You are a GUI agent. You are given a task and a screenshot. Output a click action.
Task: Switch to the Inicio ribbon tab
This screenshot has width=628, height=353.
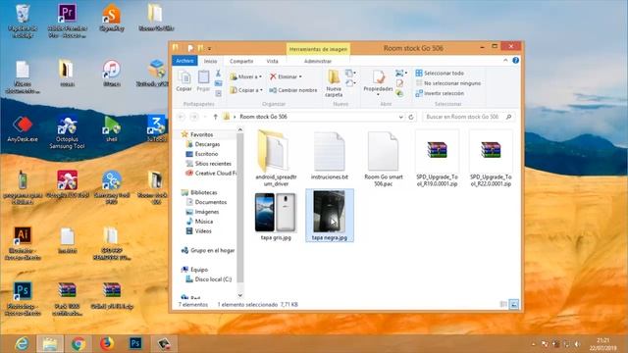[210, 61]
